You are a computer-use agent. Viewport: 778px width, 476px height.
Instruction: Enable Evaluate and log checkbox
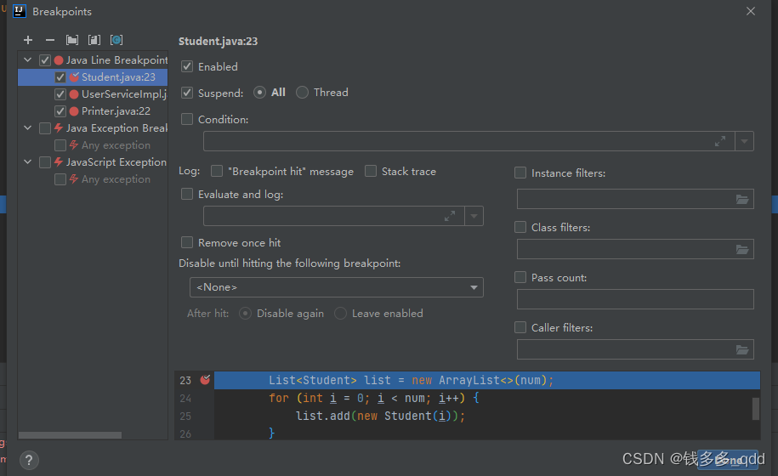click(187, 194)
